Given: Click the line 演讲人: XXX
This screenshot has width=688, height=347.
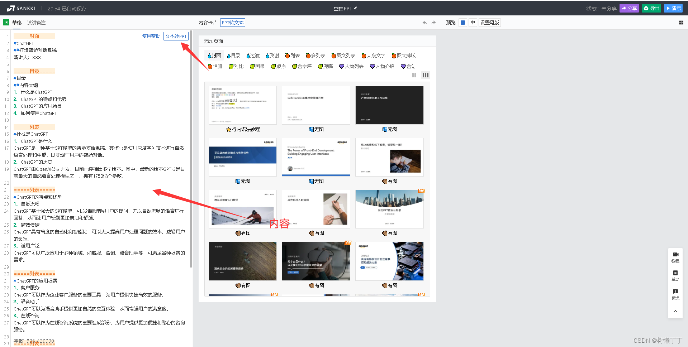Looking at the screenshot, I should coord(27,57).
